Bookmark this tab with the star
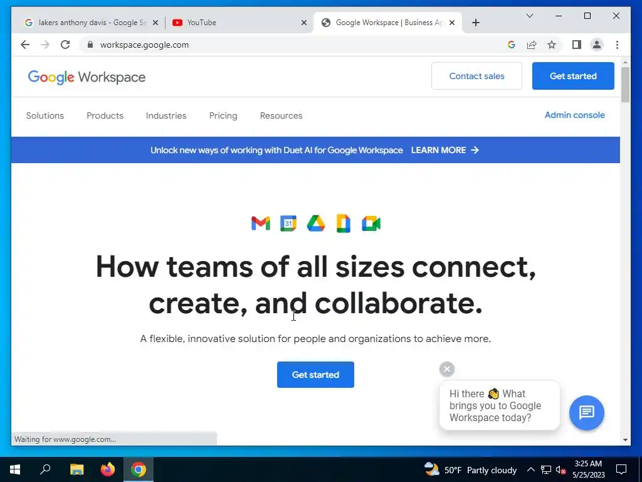Viewport: 642px width, 482px height. tap(552, 45)
